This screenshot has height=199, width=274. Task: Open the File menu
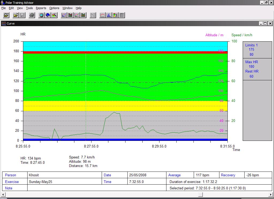[x=3, y=8]
